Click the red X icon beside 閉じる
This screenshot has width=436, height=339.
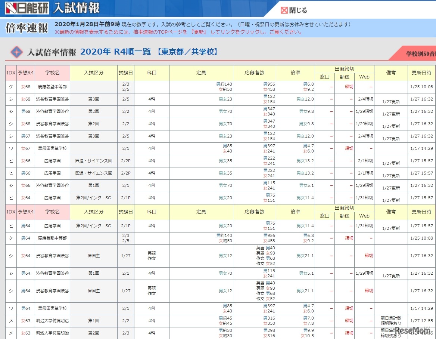click(x=284, y=10)
